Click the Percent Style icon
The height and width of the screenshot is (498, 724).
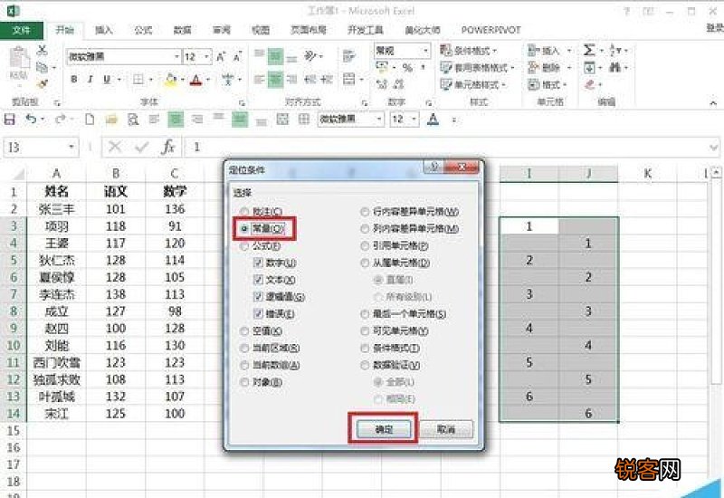(x=406, y=68)
